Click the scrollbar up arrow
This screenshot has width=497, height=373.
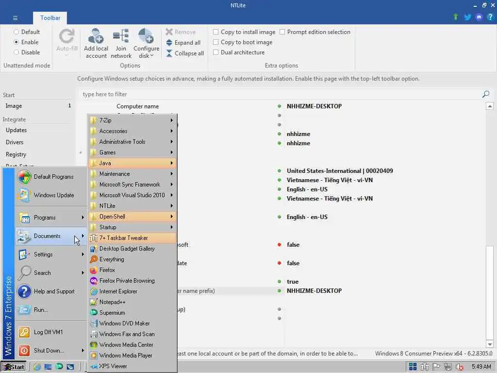click(x=490, y=106)
